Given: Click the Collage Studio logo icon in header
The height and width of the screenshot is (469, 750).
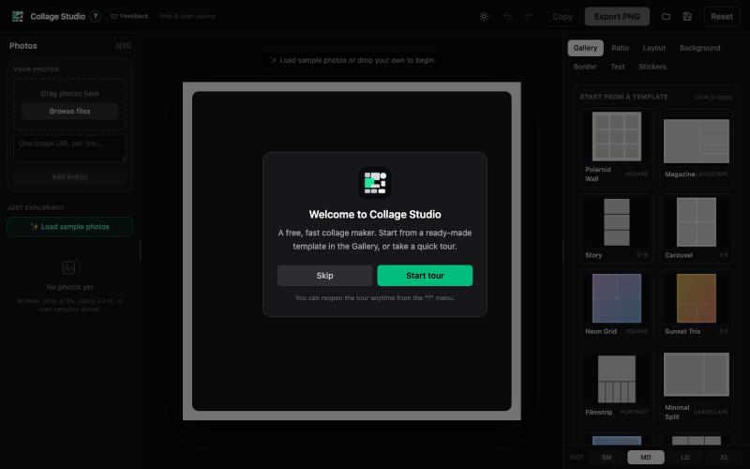Looking at the screenshot, I should (x=18, y=16).
